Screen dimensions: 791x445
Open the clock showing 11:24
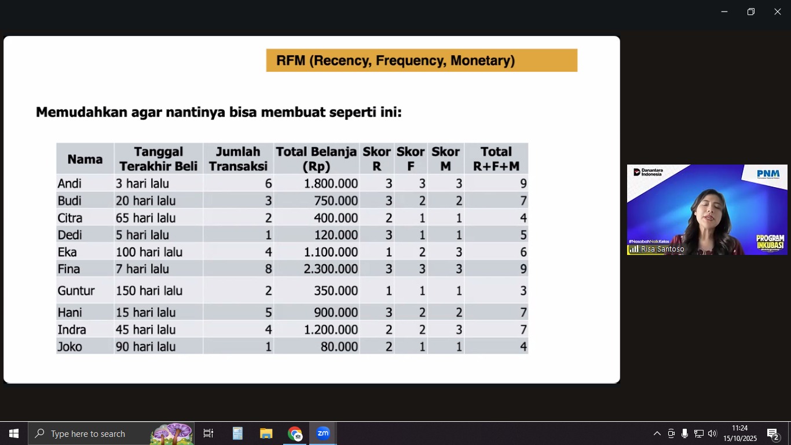tap(739, 433)
